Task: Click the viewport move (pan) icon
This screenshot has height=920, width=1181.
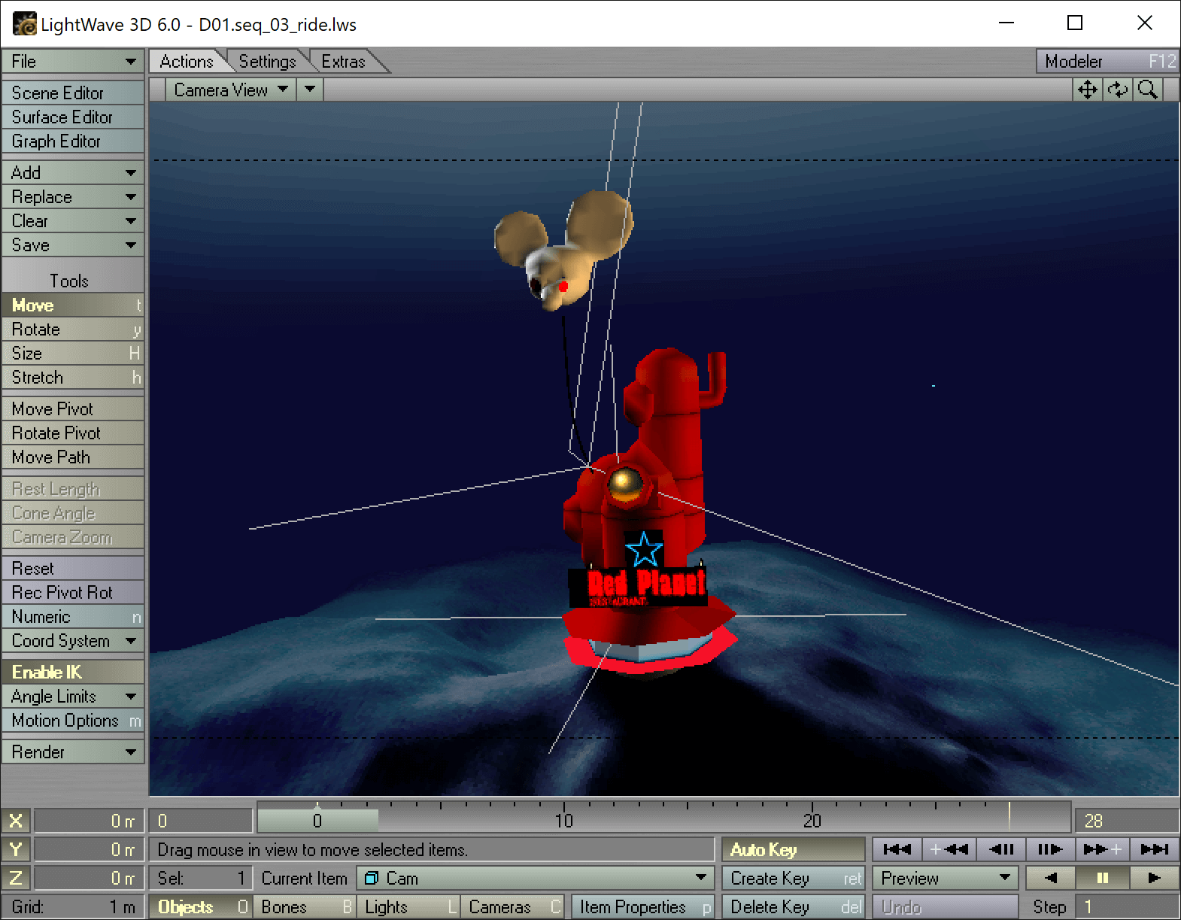Action: [1088, 90]
